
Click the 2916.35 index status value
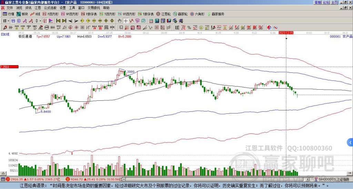pos(17,179)
